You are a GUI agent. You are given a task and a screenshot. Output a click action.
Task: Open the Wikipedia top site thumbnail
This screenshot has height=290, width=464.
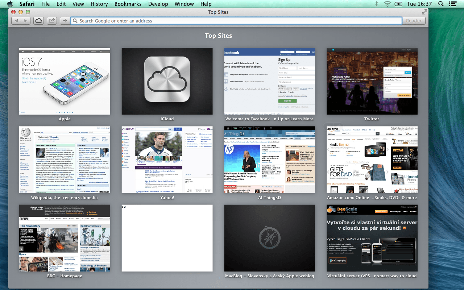(65, 159)
